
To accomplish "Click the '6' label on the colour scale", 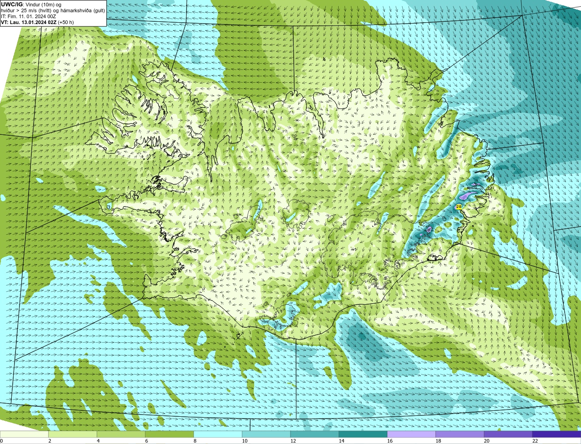I will pos(146,441).
